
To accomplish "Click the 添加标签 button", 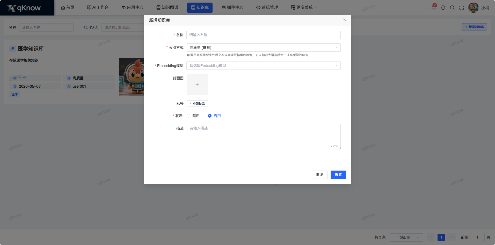I will click(197, 103).
